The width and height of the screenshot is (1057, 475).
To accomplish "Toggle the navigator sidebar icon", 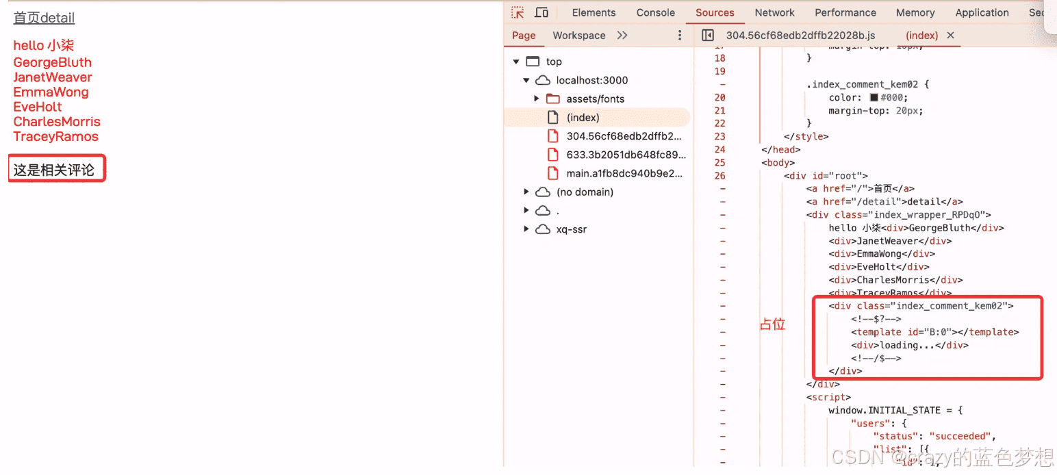I will (708, 36).
